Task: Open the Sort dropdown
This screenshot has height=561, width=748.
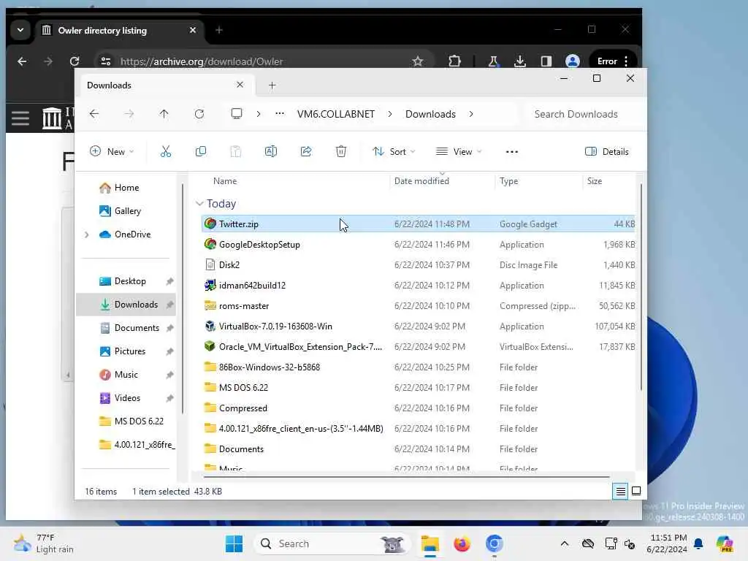Action: tap(394, 152)
